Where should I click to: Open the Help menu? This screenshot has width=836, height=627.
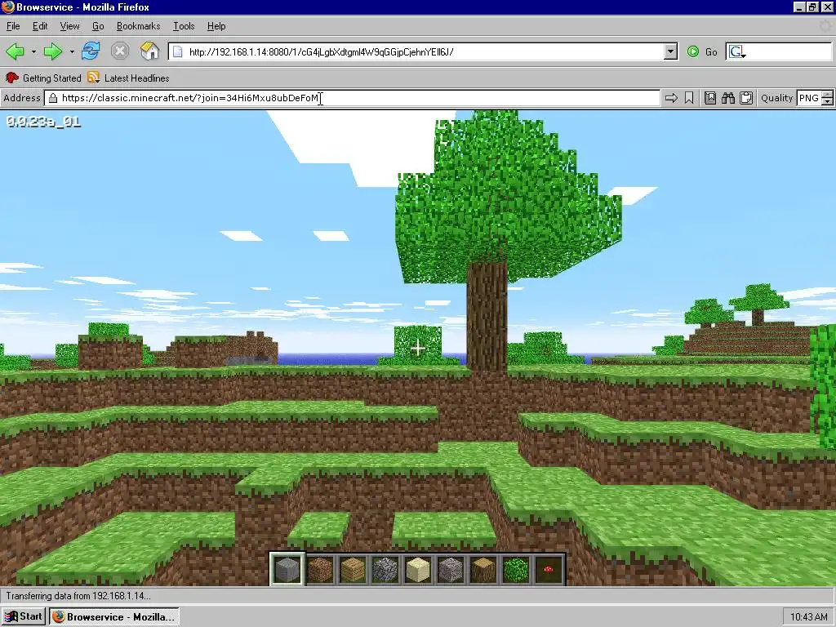coord(216,26)
